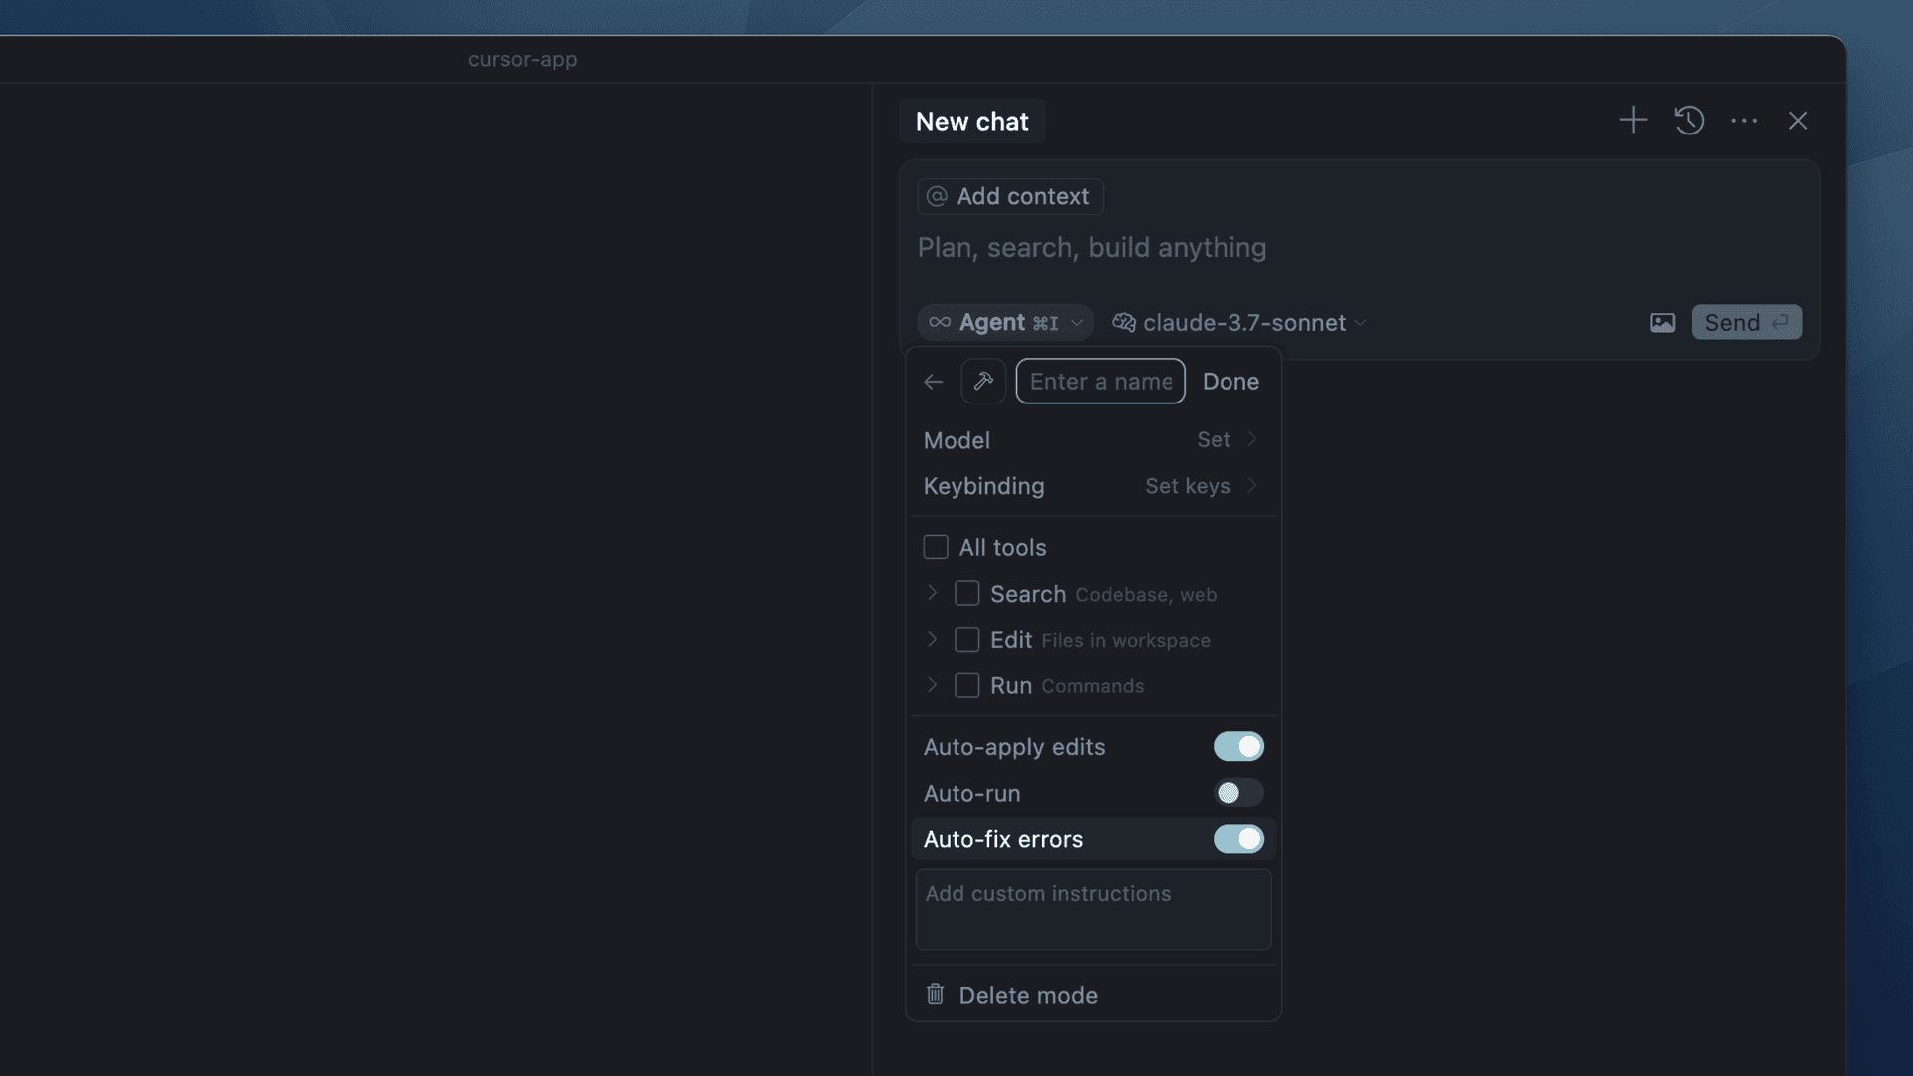Image resolution: width=1913 pixels, height=1076 pixels.
Task: Click the model provider icon beside claude-3.7-sonnet
Action: tap(1124, 322)
